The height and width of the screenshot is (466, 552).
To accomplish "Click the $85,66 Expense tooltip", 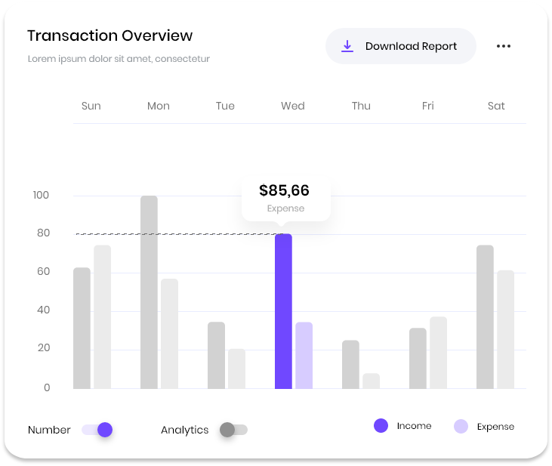I will (285, 198).
